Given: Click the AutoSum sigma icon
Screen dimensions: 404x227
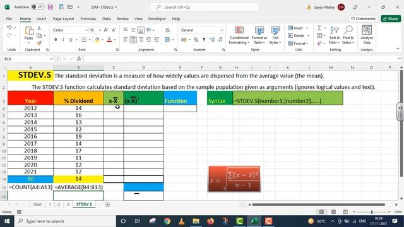Looking at the screenshot, I should pyautogui.click(x=319, y=28).
